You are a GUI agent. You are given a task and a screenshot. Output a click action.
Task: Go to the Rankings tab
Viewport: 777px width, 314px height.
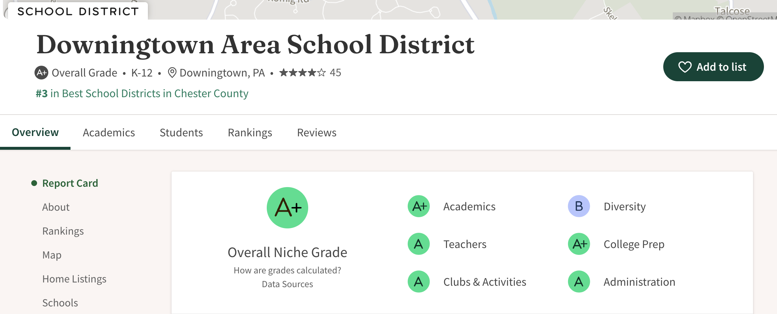point(250,133)
